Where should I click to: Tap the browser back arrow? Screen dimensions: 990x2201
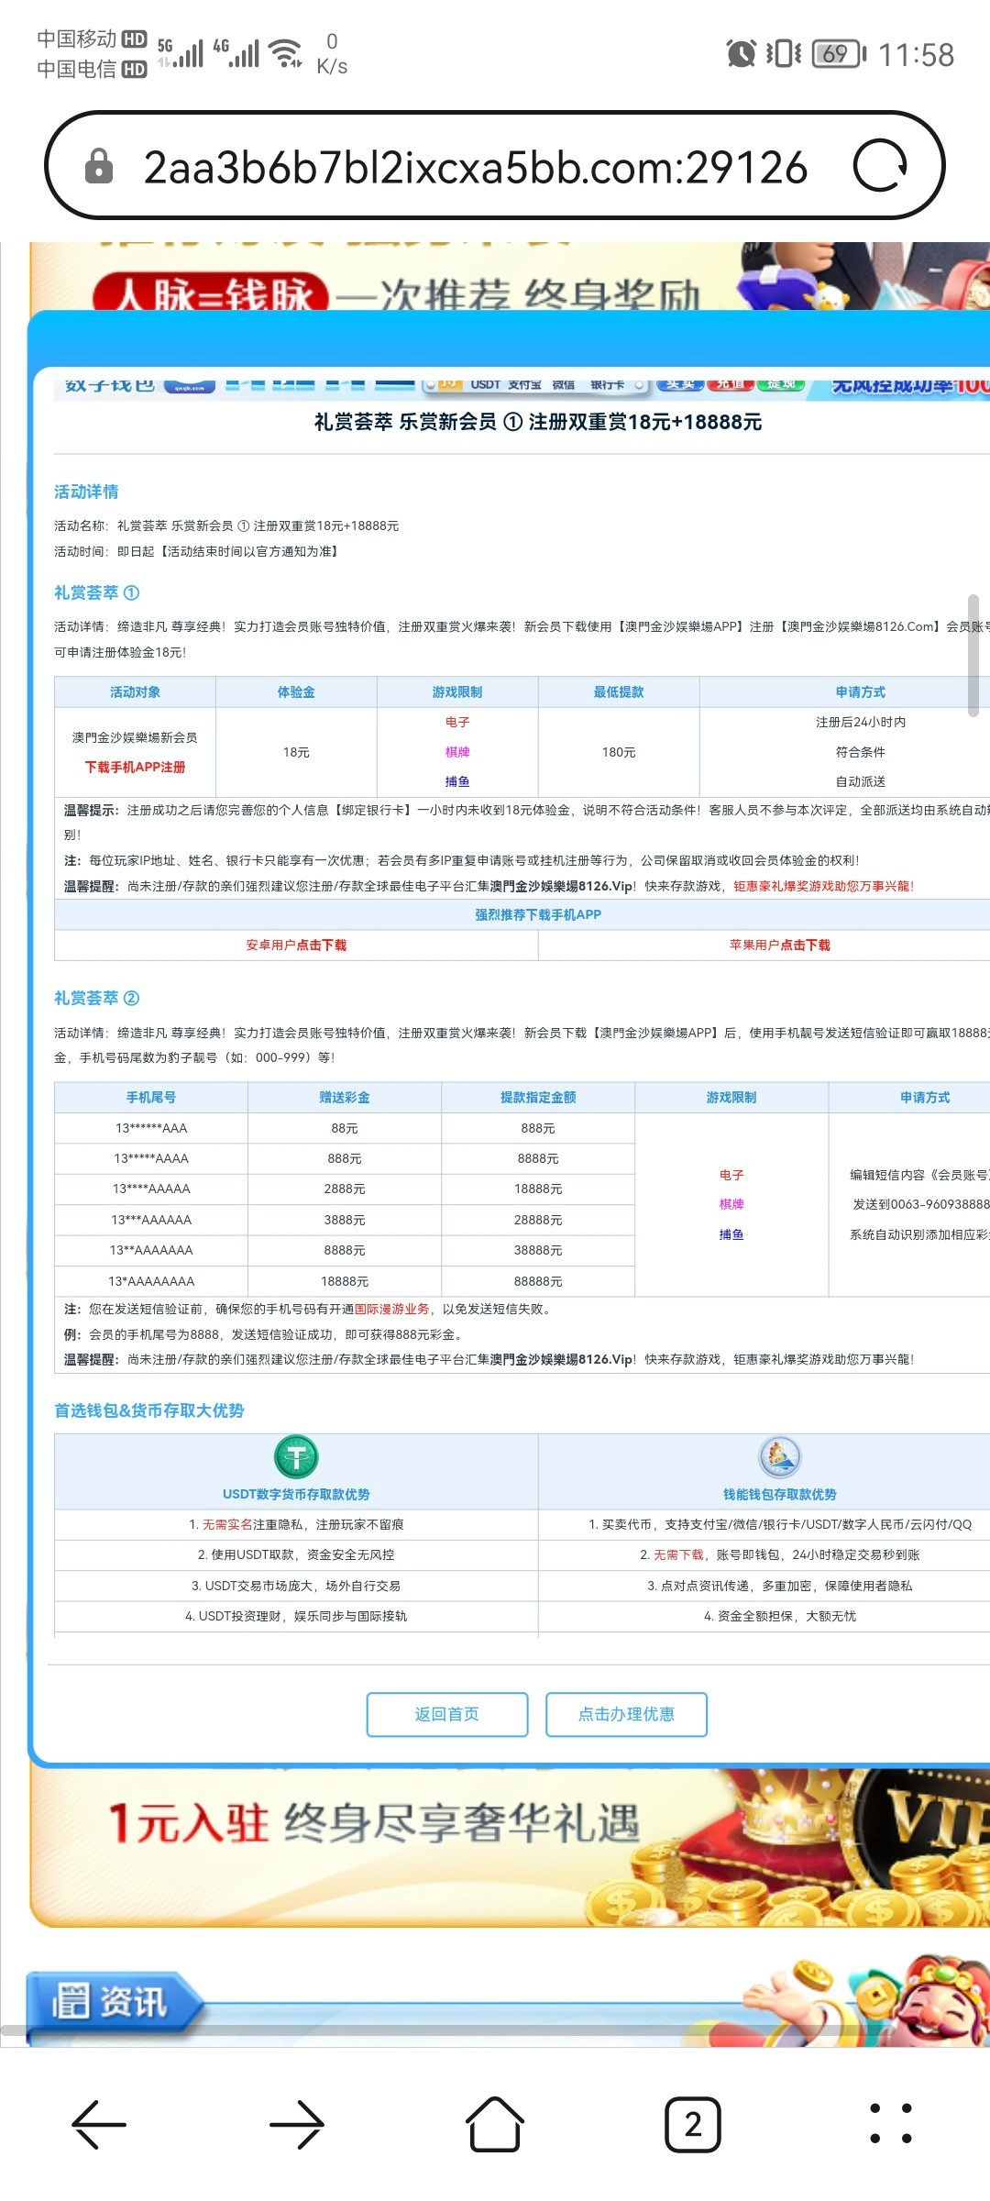coord(99,2124)
